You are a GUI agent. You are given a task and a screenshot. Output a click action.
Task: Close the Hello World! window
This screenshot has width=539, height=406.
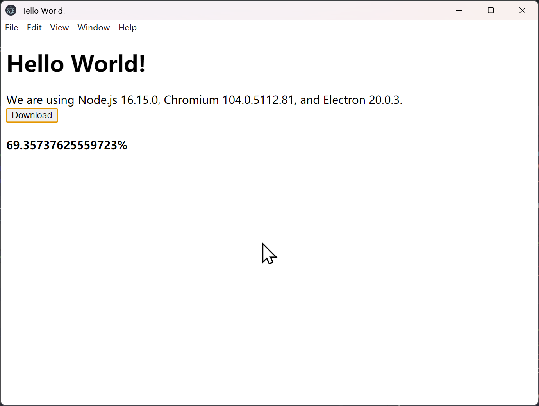point(523,11)
